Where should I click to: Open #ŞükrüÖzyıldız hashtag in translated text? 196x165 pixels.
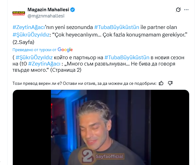[34, 57]
